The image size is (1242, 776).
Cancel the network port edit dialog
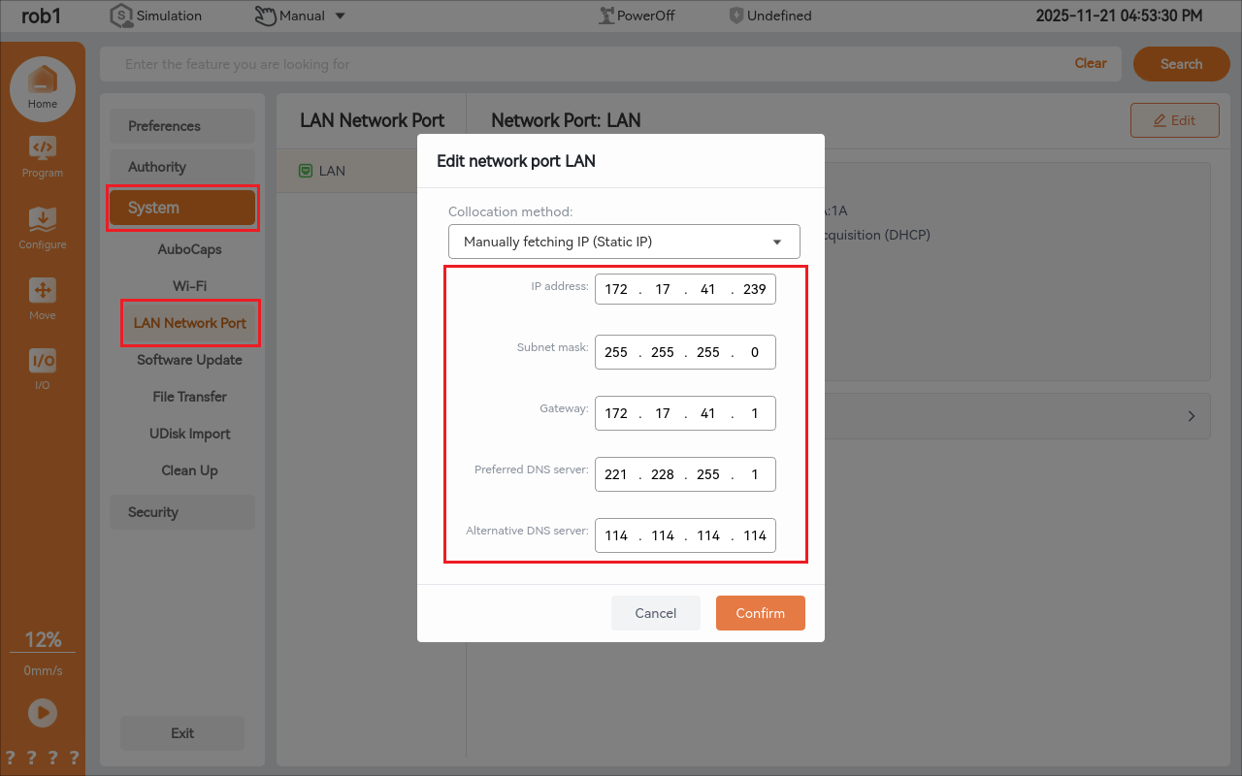point(655,613)
